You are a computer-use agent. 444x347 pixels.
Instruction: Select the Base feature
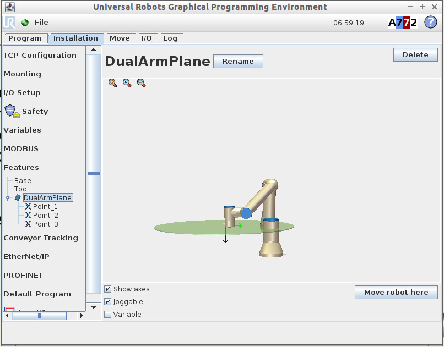point(23,180)
